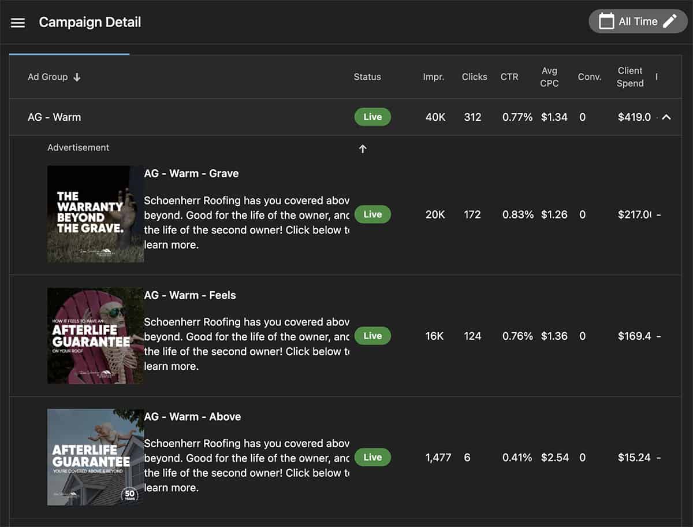This screenshot has height=527, width=693.
Task: Sort by the Impr. column header
Action: (433, 77)
